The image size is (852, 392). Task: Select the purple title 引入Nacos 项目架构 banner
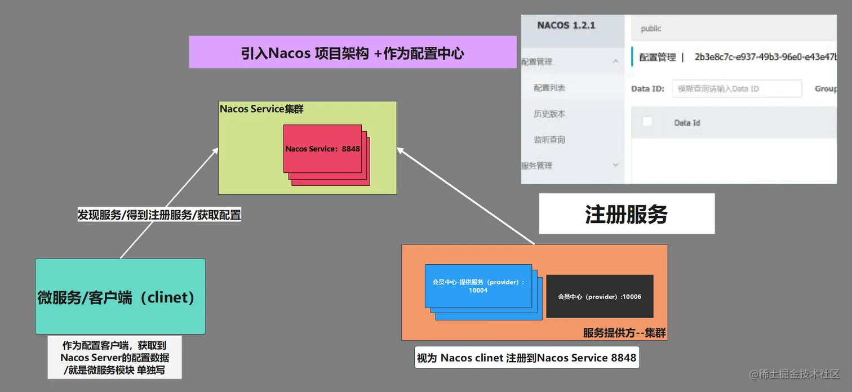point(353,52)
